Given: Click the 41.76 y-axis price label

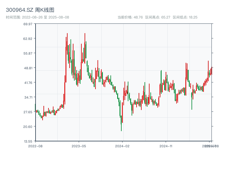Looking at the screenshot, I should [x=28, y=83].
